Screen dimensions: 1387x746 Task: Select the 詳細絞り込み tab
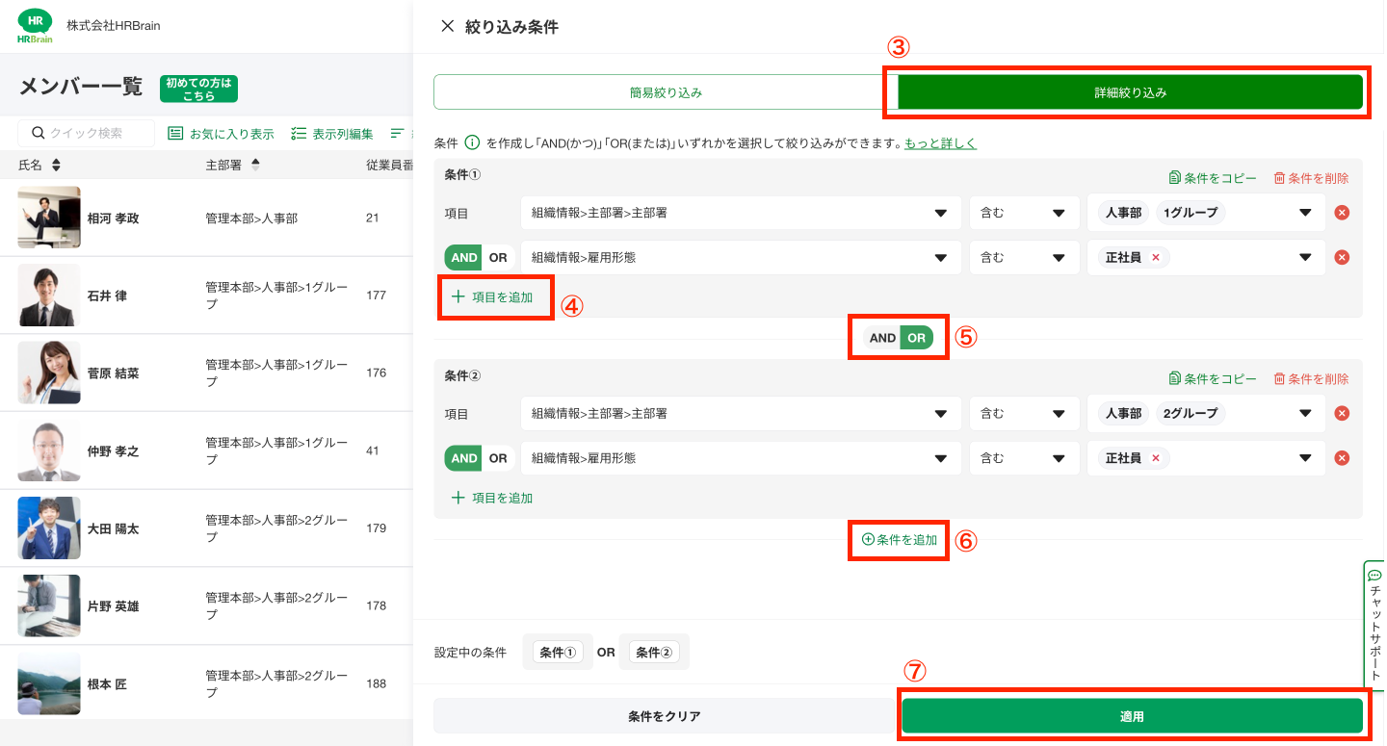coord(1130,92)
